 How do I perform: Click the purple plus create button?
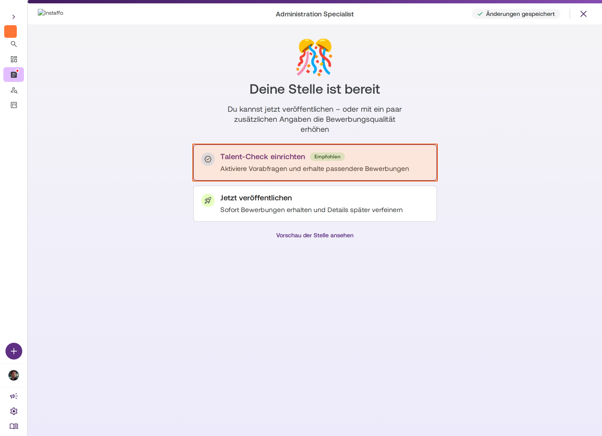[x=14, y=351]
